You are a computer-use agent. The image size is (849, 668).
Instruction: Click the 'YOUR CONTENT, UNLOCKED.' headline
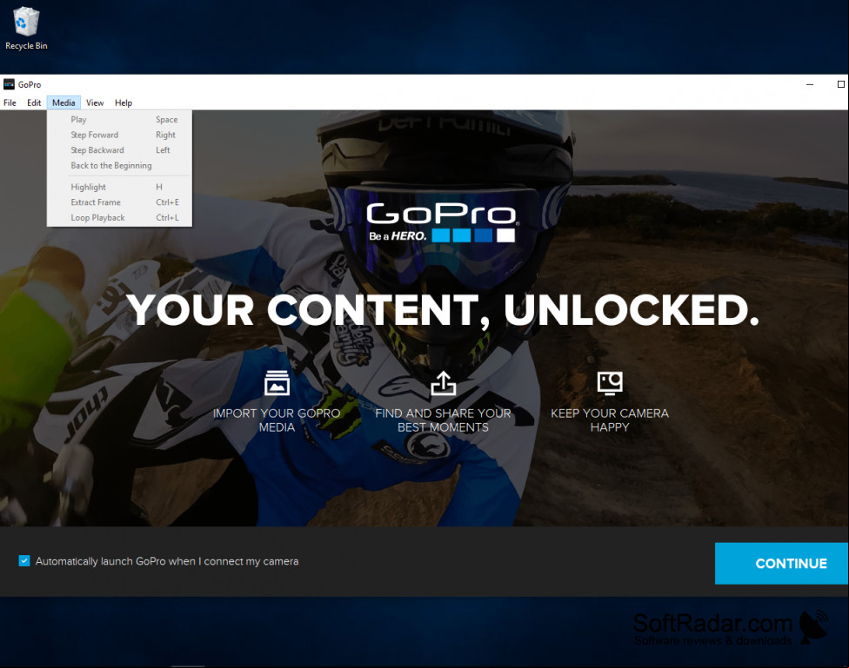pyautogui.click(x=443, y=310)
